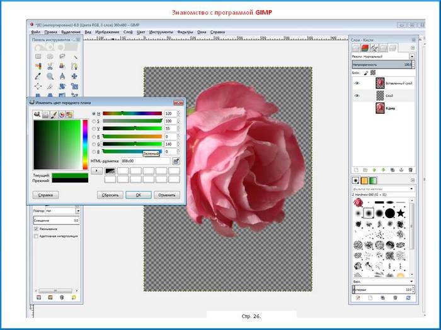Open the brush filter tags dropdown

411,189
